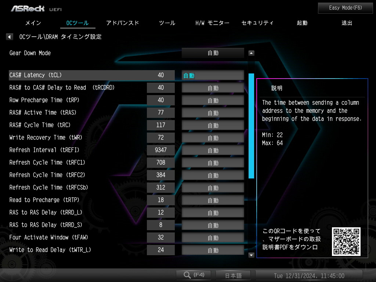This screenshot has height=282, width=376.
Task: Click the Four Activate Window (tFAW) 自動 field
Action: (213, 238)
